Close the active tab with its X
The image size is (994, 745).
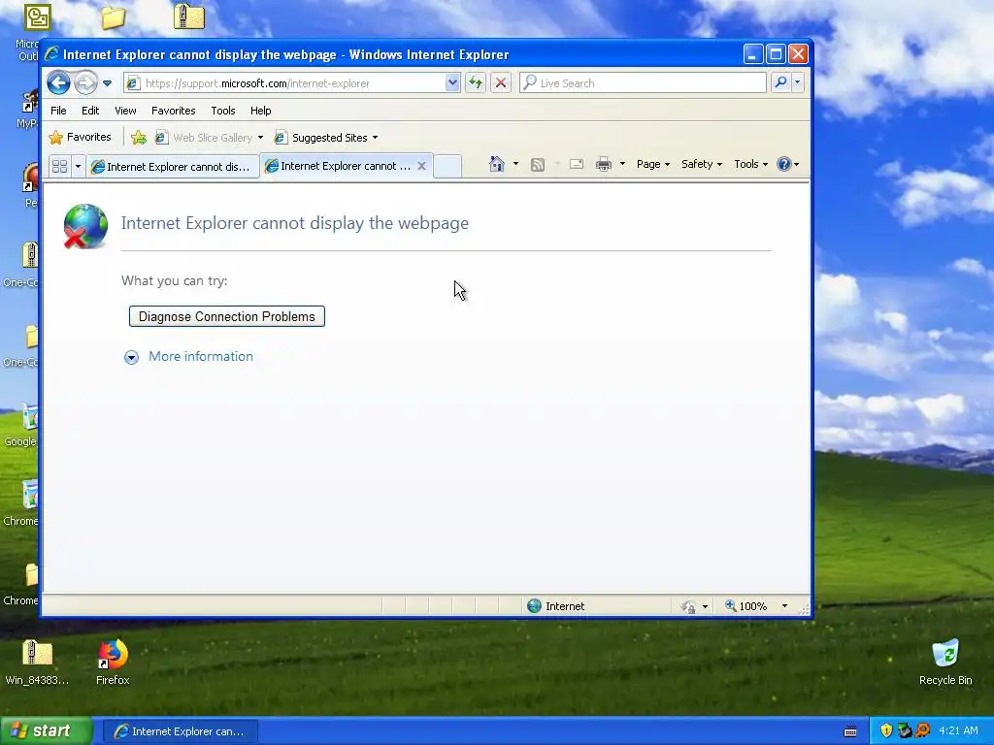click(x=421, y=166)
